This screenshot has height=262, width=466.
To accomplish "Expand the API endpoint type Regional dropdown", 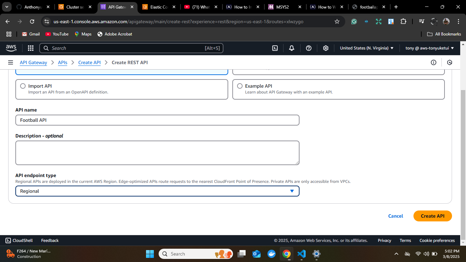I will click(x=157, y=191).
